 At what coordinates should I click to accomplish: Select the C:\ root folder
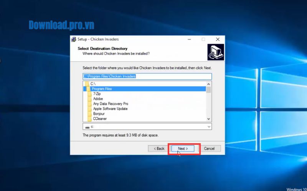click(x=145, y=84)
